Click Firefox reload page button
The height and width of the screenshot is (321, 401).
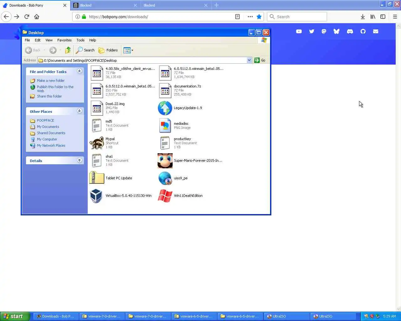(27, 17)
